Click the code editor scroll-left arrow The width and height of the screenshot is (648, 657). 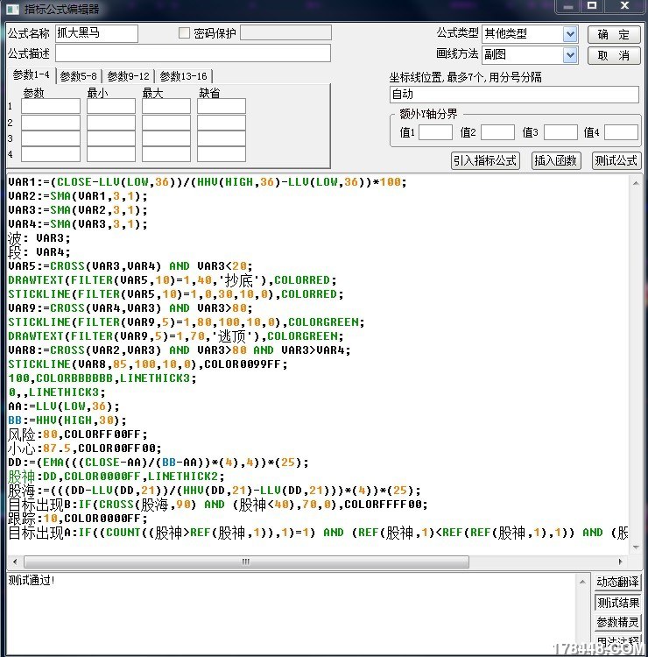pyautogui.click(x=15, y=562)
